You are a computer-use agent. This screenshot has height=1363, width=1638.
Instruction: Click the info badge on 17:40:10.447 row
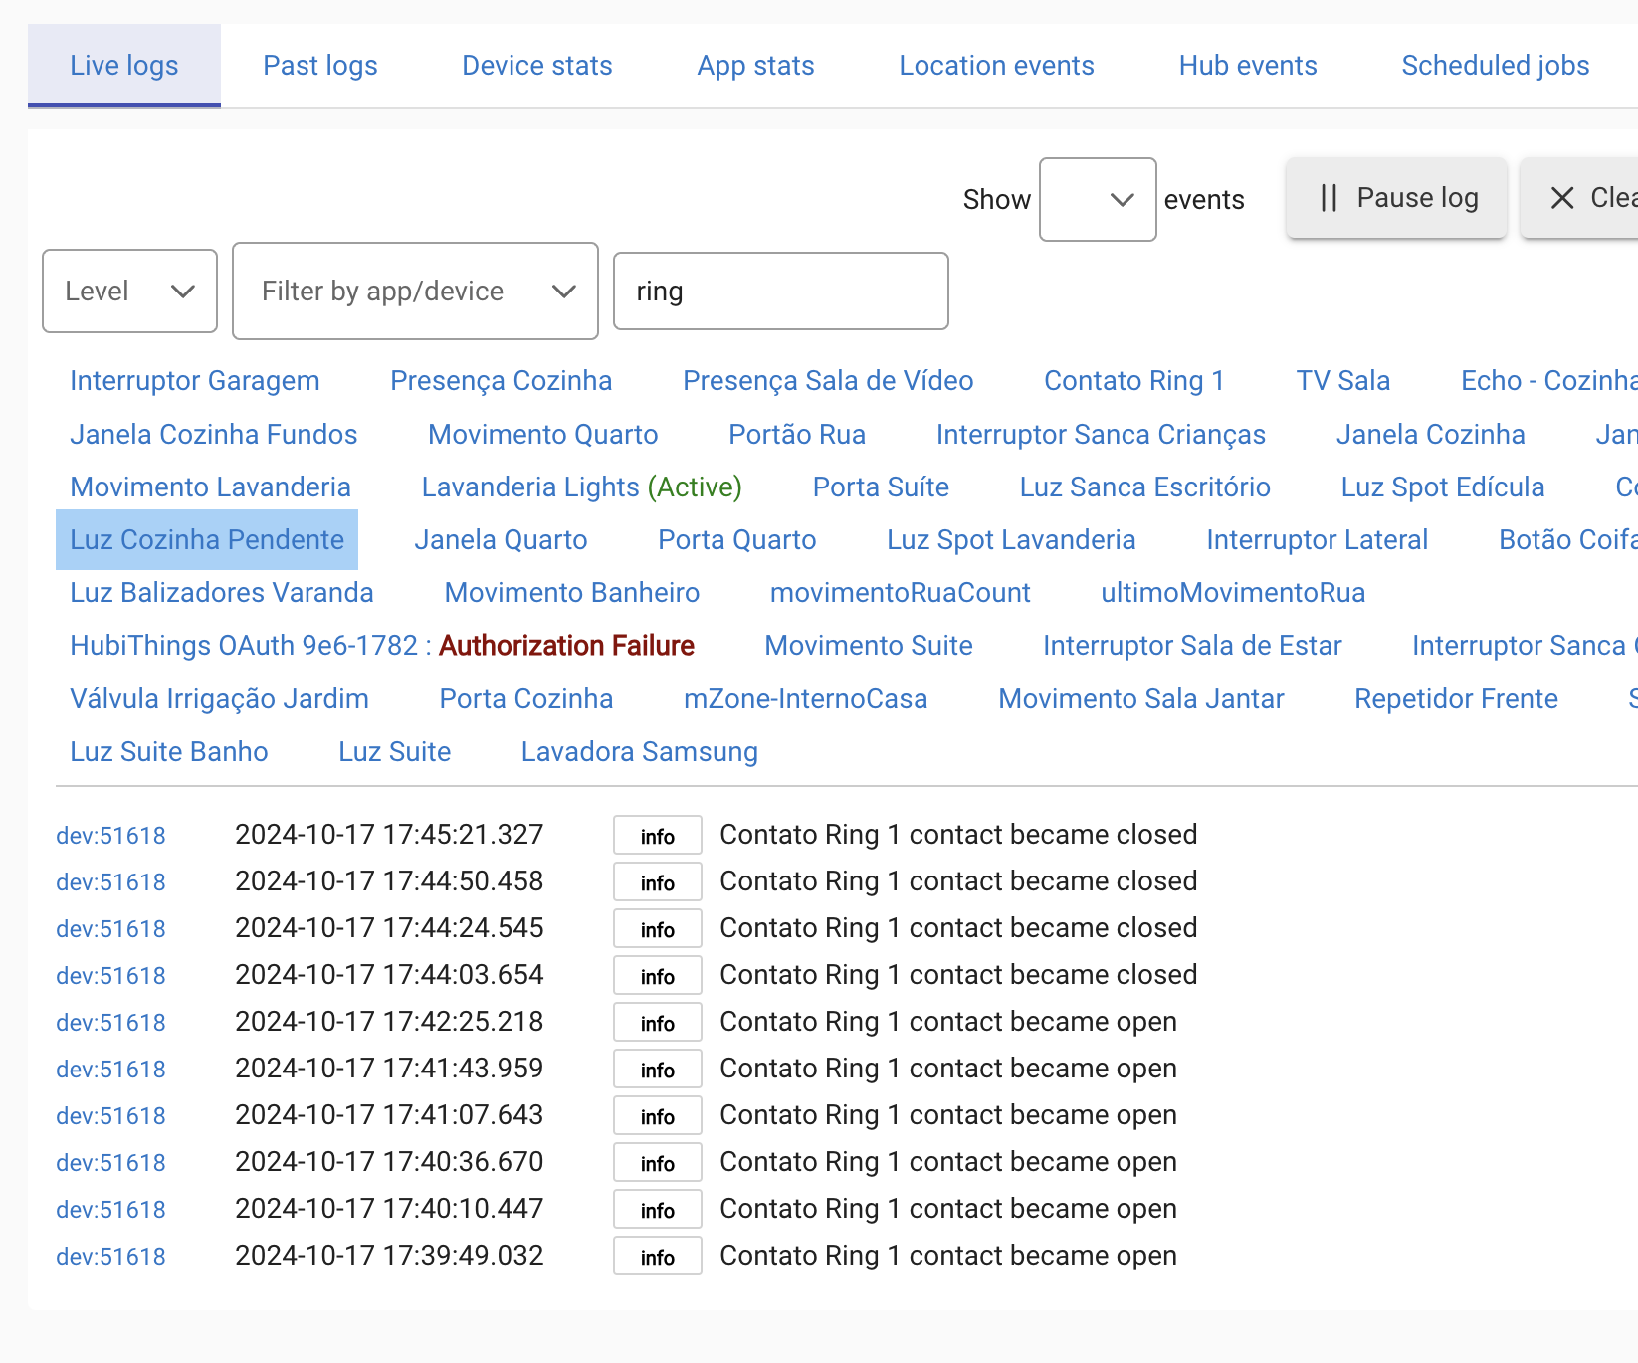tap(658, 1210)
